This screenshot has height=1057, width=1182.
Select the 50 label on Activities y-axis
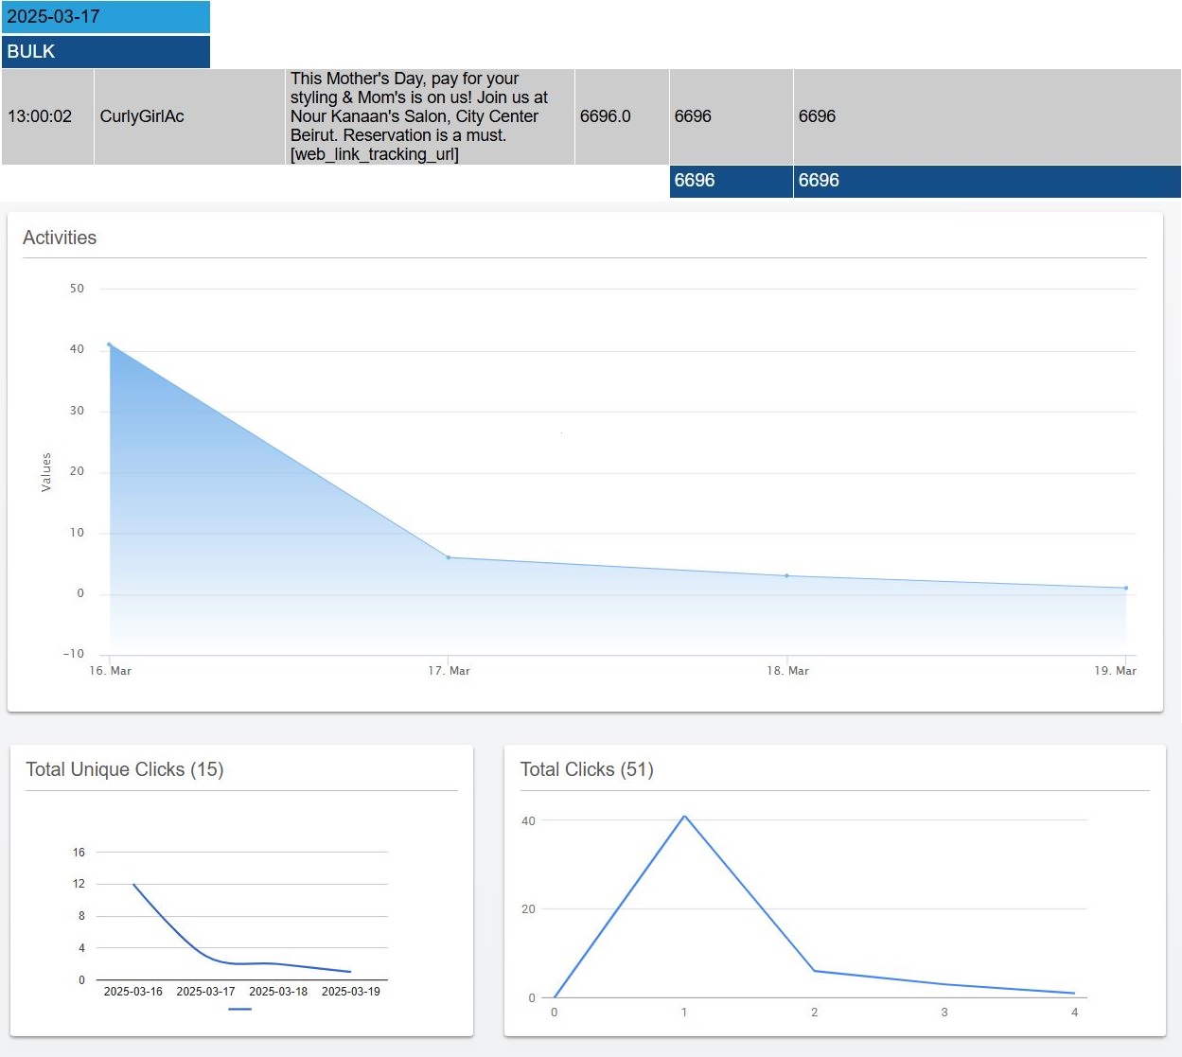pos(77,289)
